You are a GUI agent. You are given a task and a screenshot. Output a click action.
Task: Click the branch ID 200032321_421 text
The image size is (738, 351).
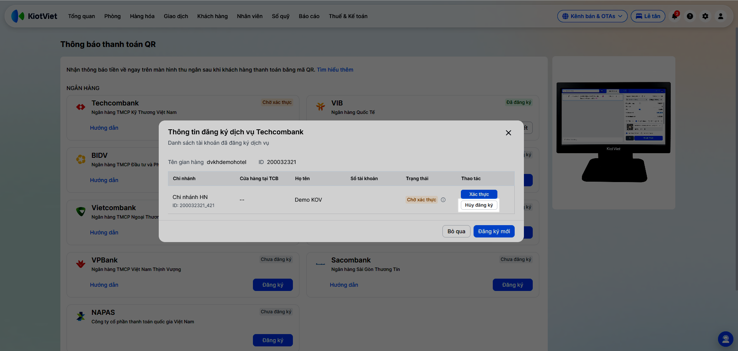click(193, 206)
